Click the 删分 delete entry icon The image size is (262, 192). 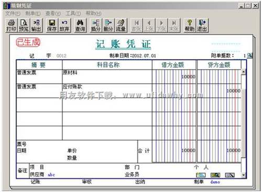click(x=108, y=26)
